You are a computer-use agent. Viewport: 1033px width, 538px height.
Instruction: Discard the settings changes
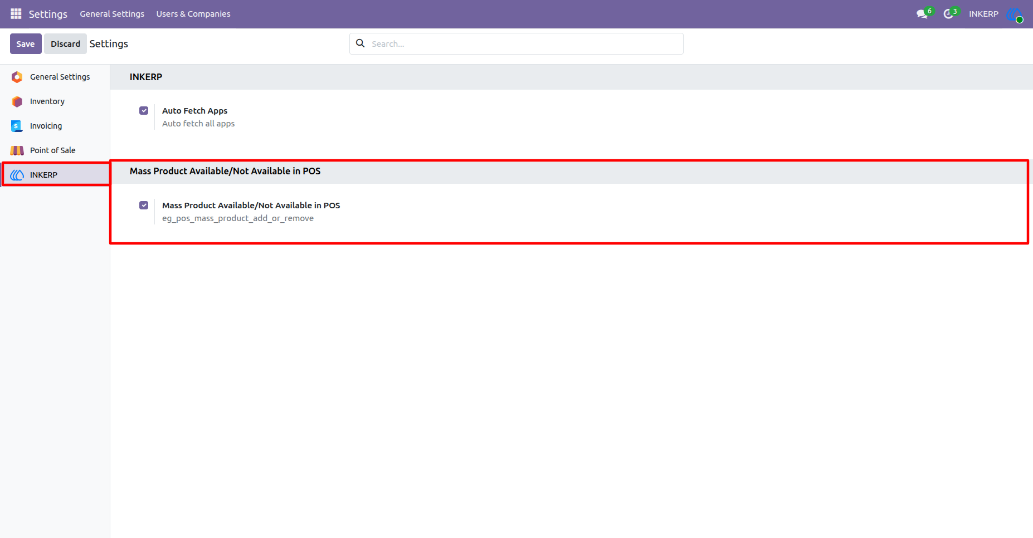[65, 43]
